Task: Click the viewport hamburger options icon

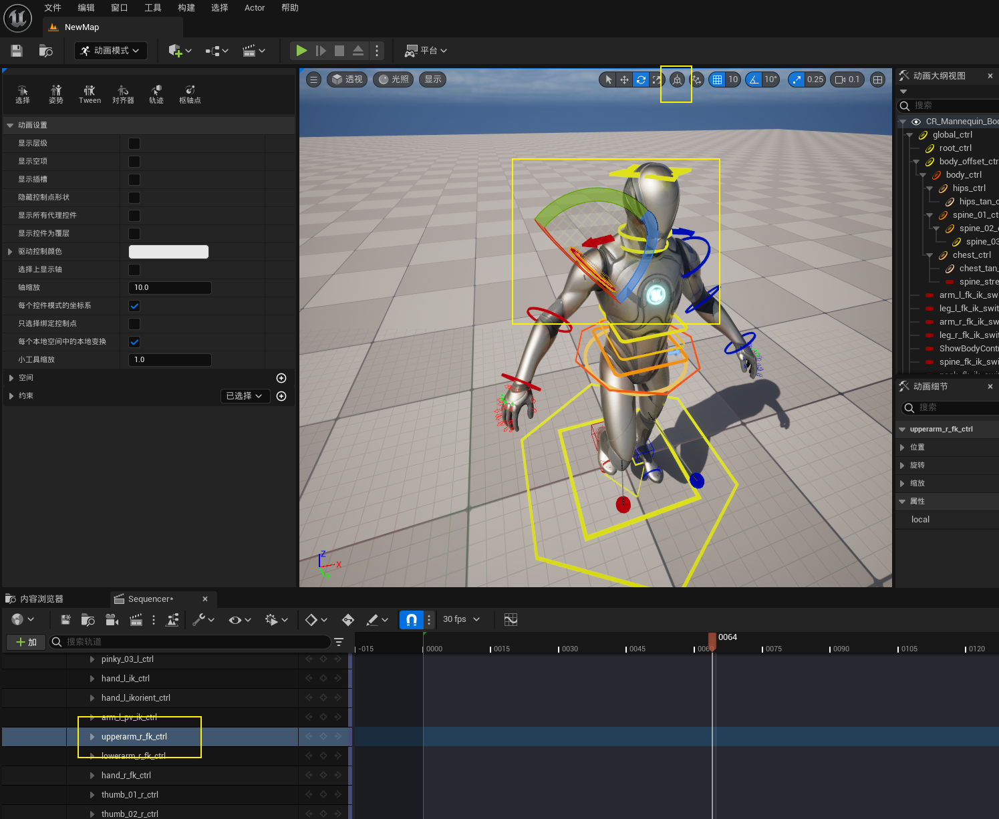Action: pyautogui.click(x=313, y=79)
